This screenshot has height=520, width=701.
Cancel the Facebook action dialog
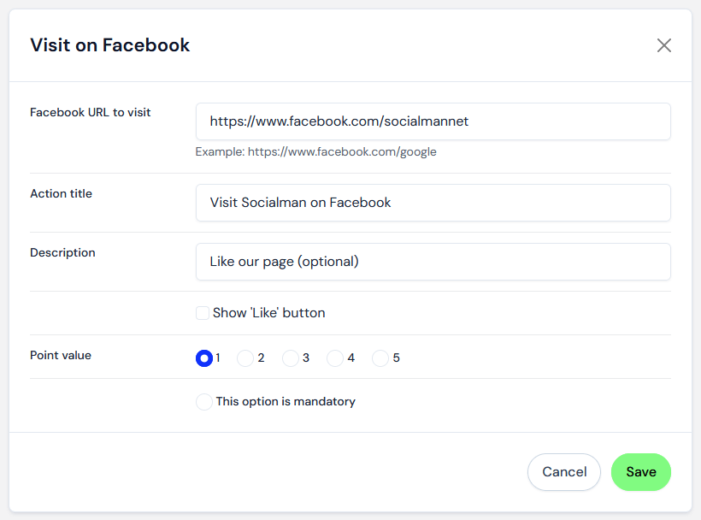coord(564,472)
